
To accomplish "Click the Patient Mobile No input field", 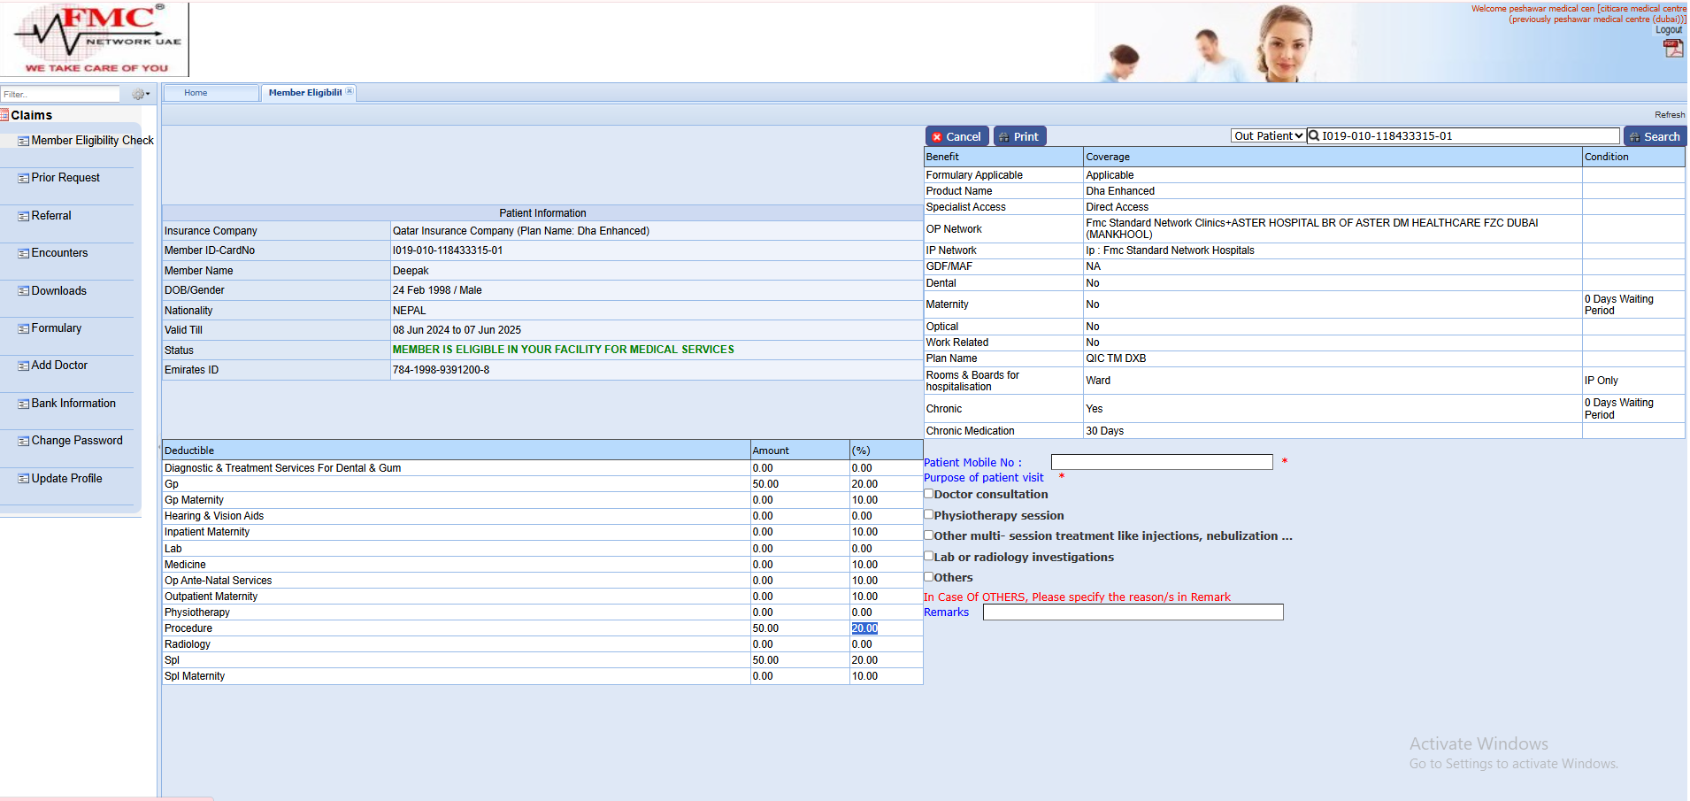I will (x=1161, y=462).
